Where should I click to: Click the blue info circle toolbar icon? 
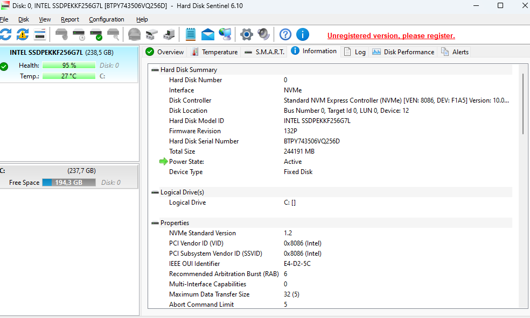(x=303, y=35)
